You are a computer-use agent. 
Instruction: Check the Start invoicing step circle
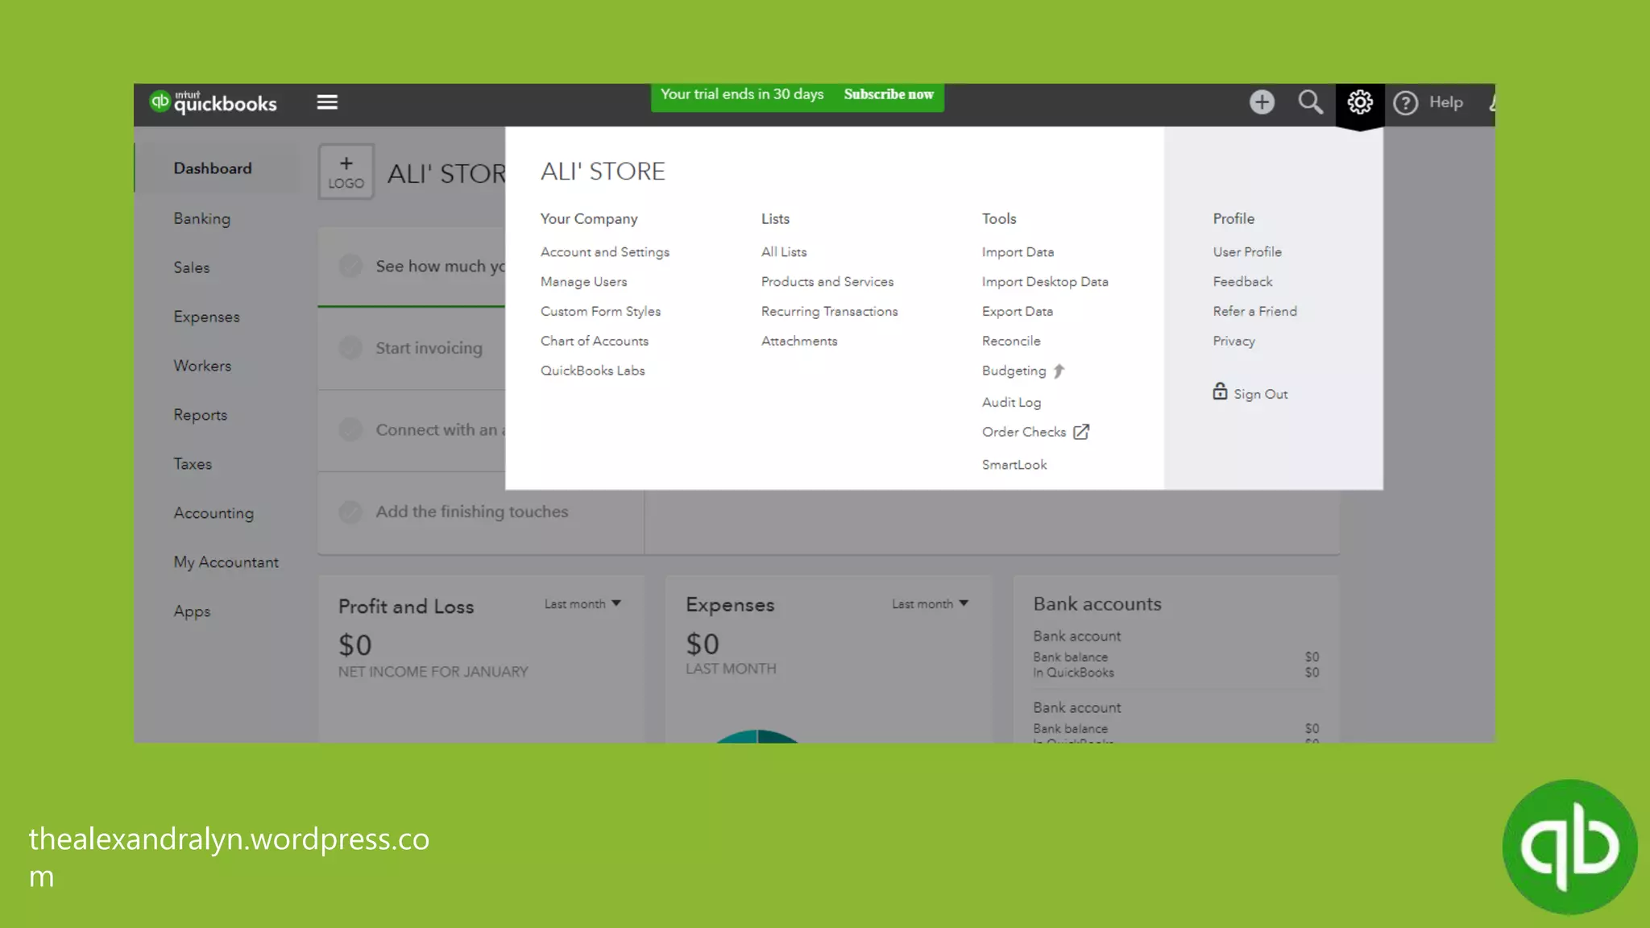coord(350,348)
